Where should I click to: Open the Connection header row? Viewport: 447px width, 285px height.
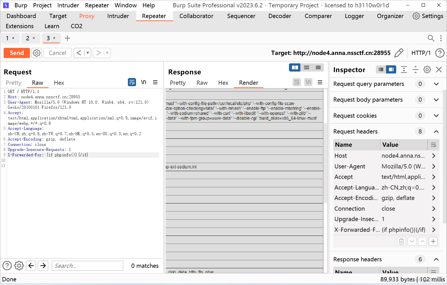(x=386, y=209)
